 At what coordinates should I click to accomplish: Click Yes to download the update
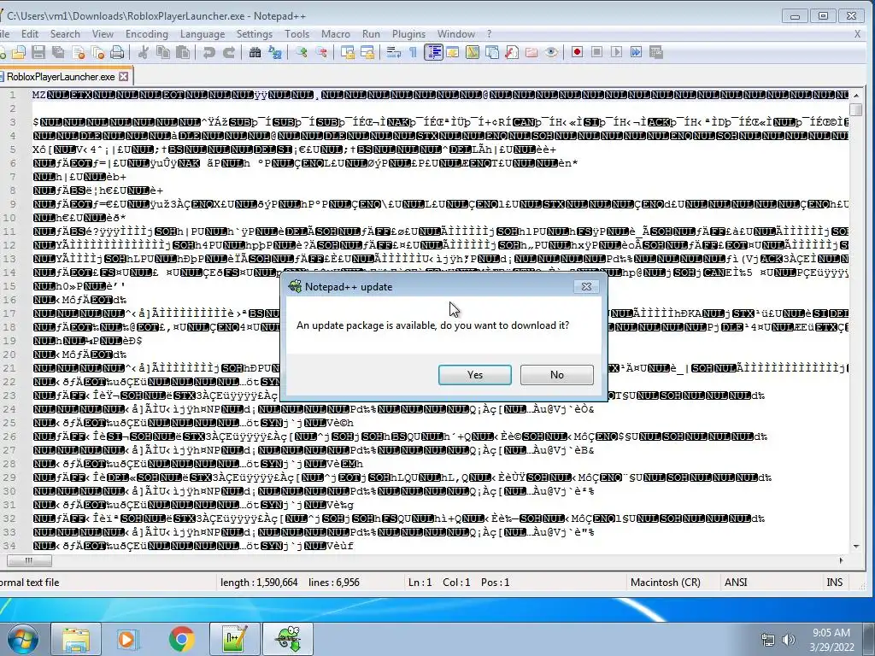pyautogui.click(x=475, y=375)
